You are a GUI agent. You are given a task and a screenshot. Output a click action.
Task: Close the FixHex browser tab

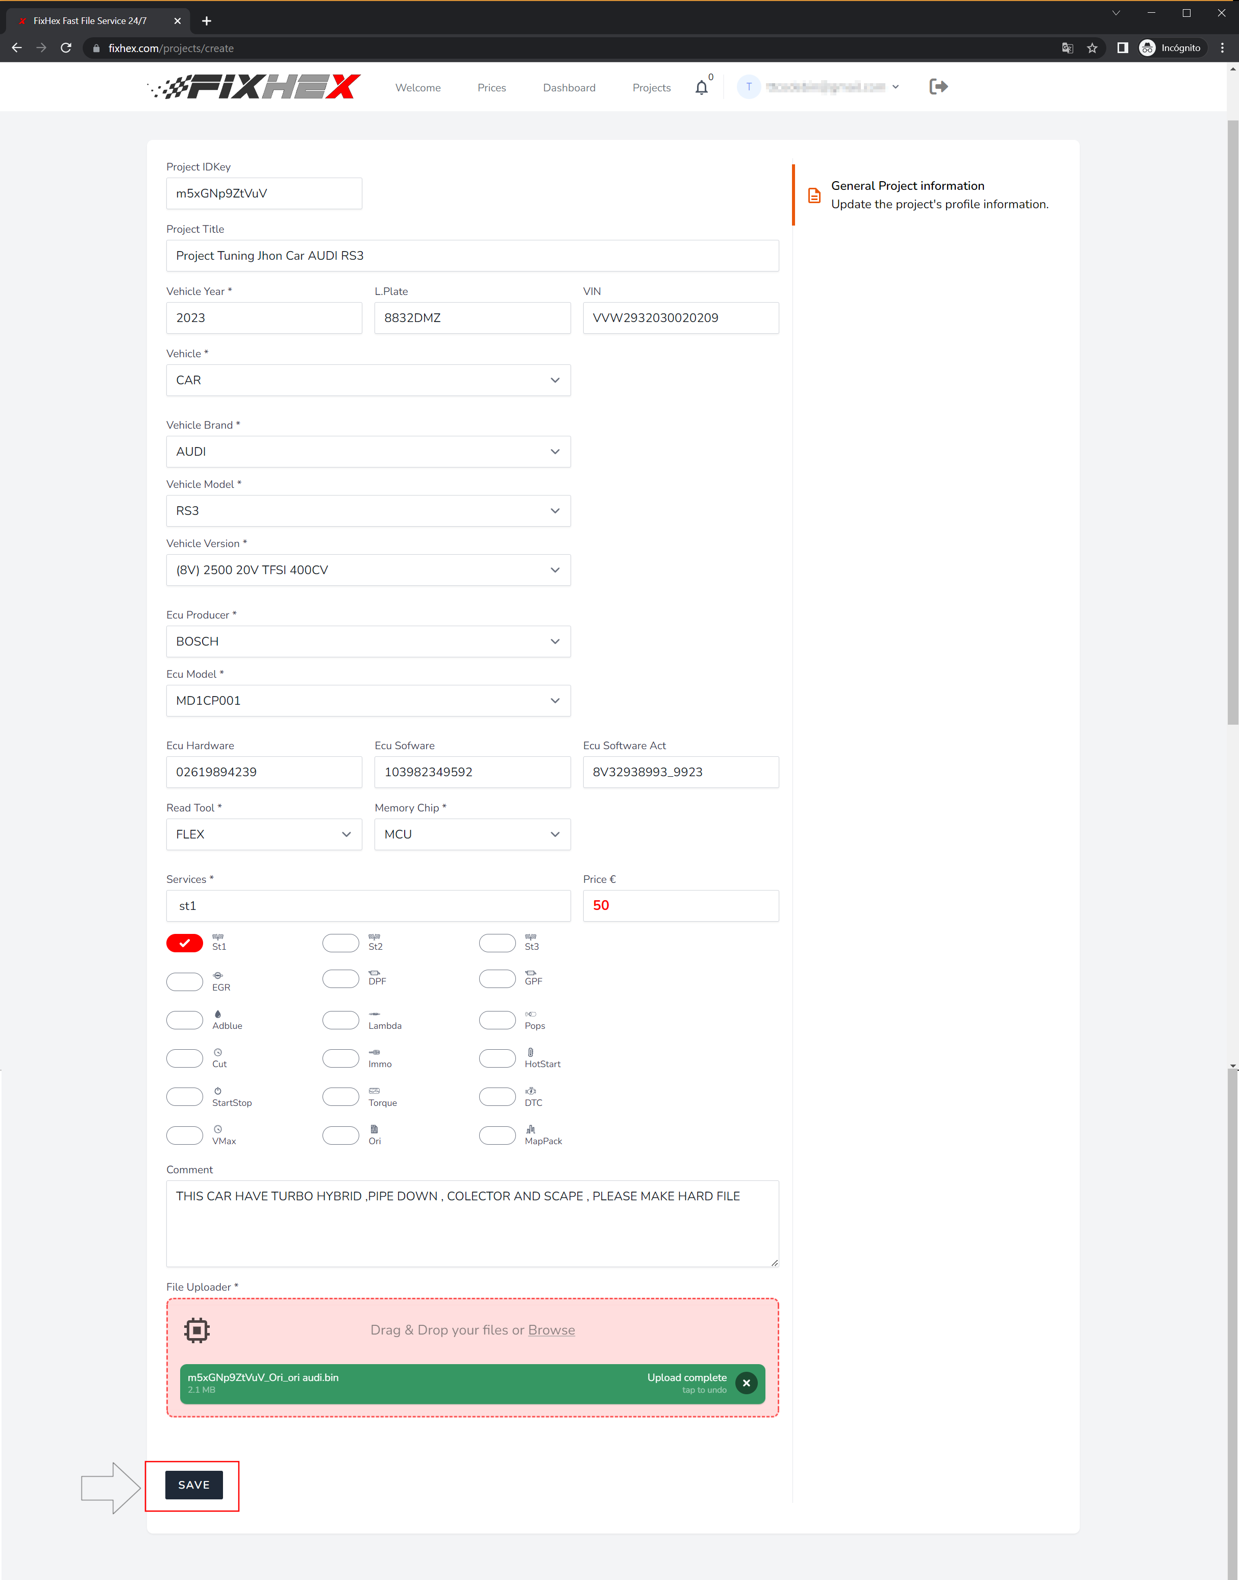pyautogui.click(x=177, y=21)
